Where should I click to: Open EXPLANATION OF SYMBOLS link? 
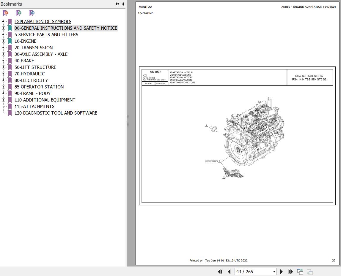(43, 21)
